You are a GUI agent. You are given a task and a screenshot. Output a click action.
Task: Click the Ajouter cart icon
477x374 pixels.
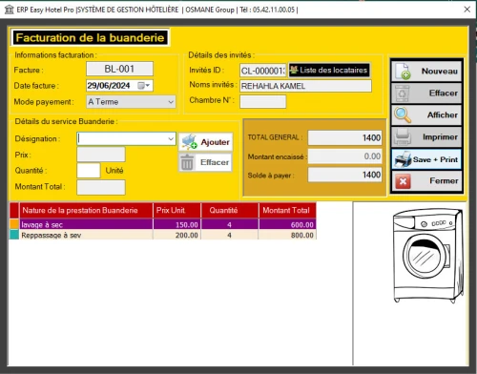pyautogui.click(x=189, y=142)
